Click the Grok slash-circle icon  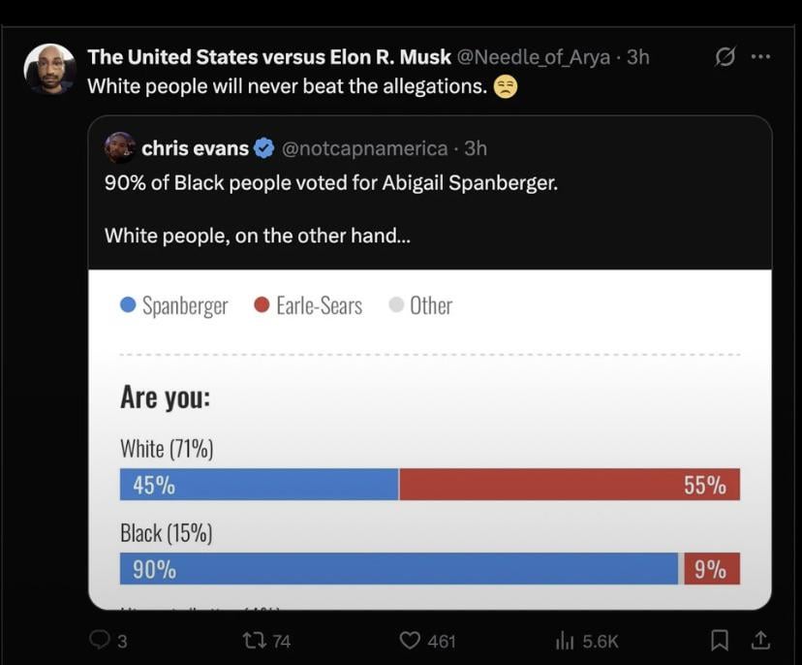click(x=723, y=58)
